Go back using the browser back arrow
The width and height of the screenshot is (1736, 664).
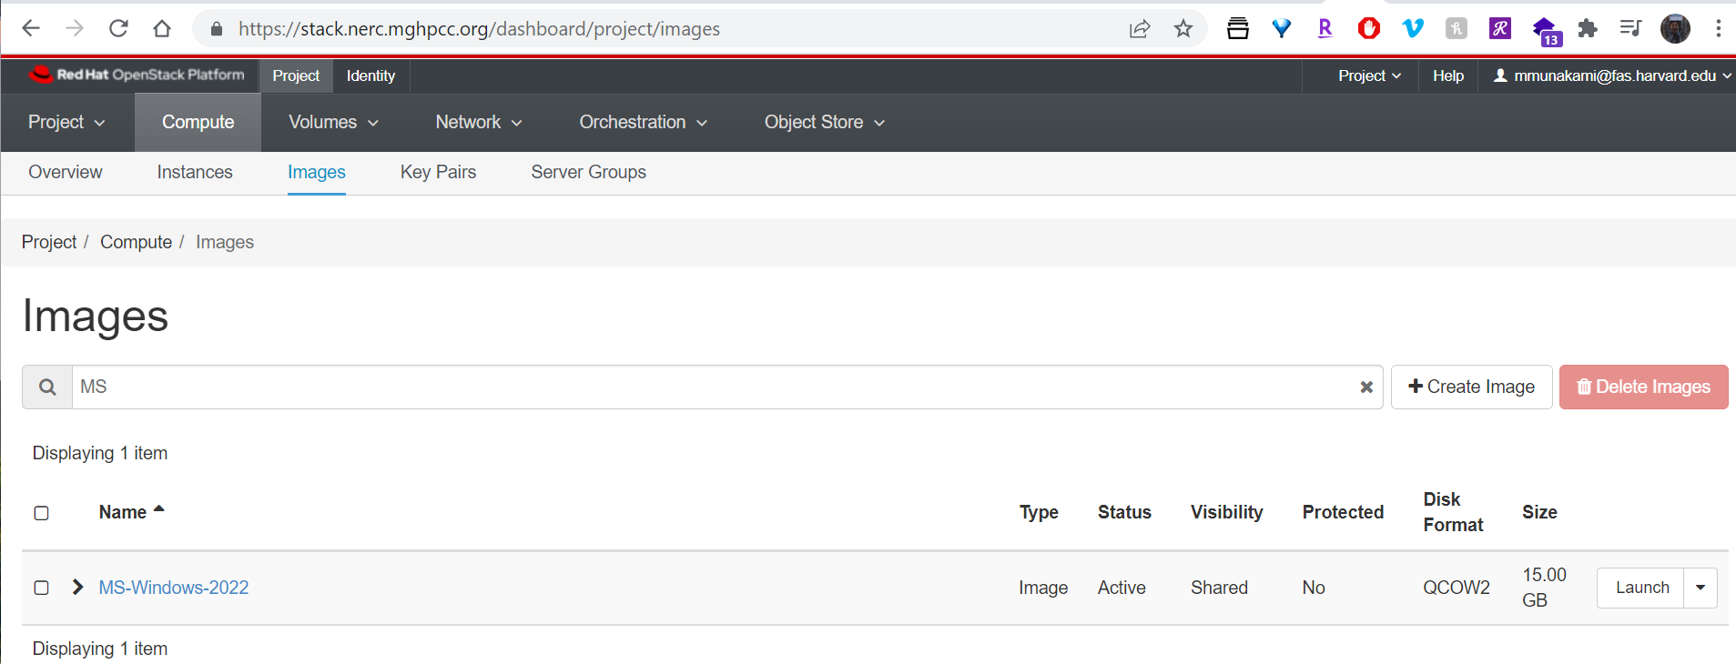pos(31,28)
